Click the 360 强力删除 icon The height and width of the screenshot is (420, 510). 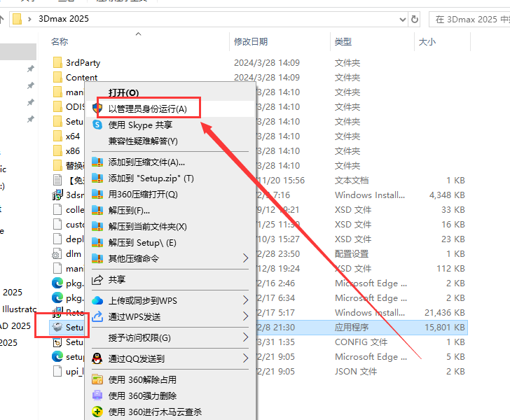tap(97, 395)
